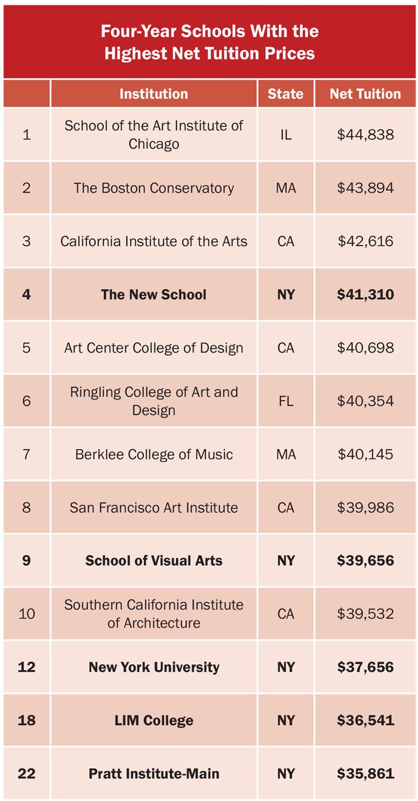
Task: Click The New School institution name
Action: pyautogui.click(x=153, y=294)
